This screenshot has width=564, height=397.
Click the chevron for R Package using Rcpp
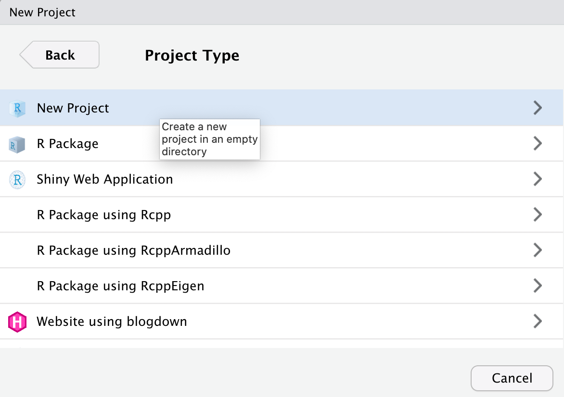pos(538,215)
